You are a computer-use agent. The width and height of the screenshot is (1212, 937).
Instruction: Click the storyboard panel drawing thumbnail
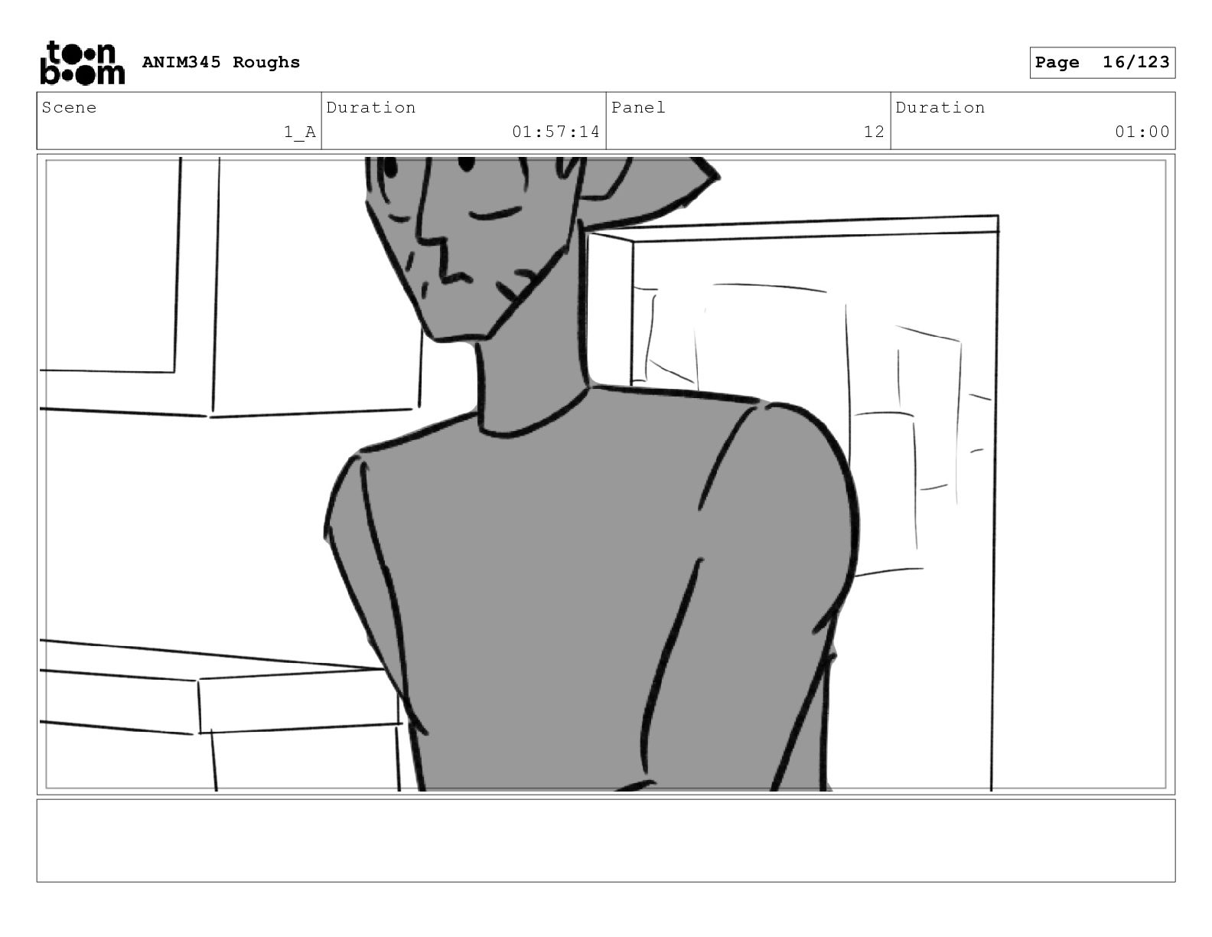coord(606,474)
